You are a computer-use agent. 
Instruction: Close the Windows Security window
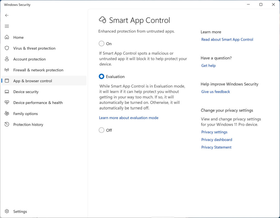point(273,4)
